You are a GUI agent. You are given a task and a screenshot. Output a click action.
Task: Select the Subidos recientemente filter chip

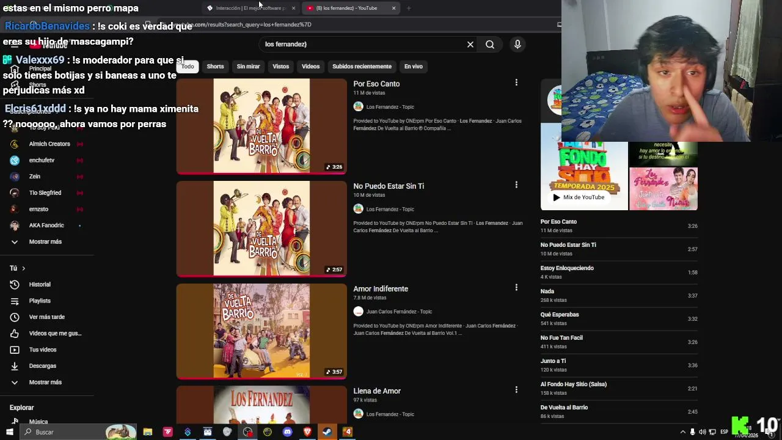(x=362, y=66)
